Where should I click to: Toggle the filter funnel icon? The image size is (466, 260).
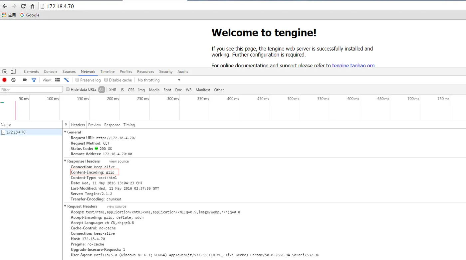(x=34, y=80)
